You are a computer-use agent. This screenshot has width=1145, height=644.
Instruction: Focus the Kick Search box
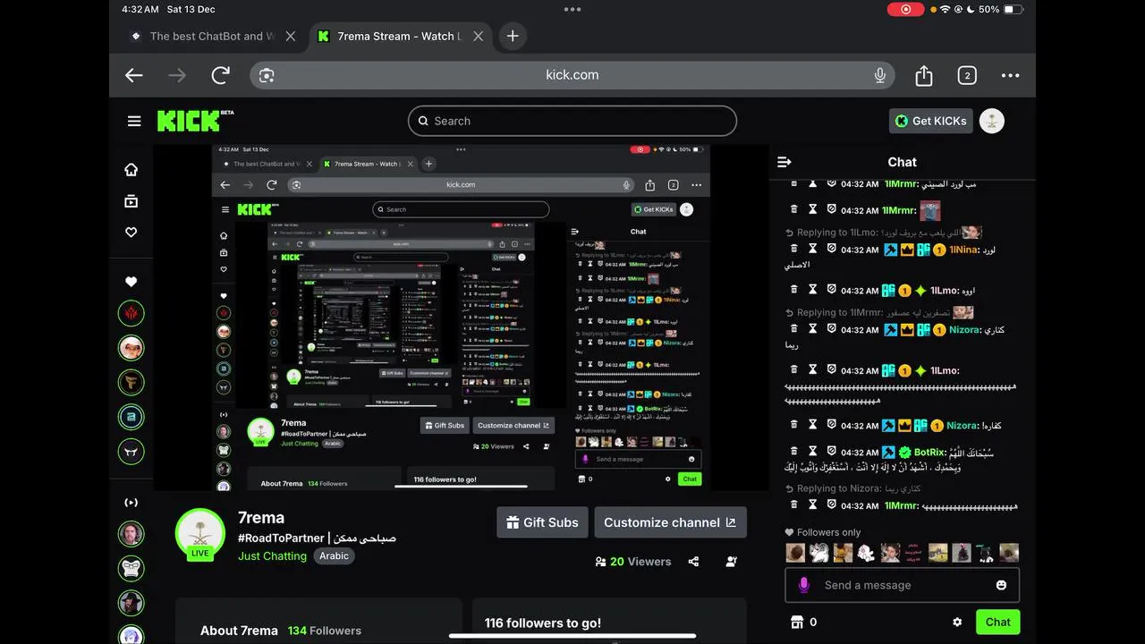572,121
